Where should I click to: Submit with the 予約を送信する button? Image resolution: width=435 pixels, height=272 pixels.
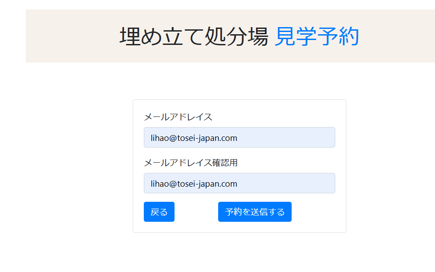[255, 212]
